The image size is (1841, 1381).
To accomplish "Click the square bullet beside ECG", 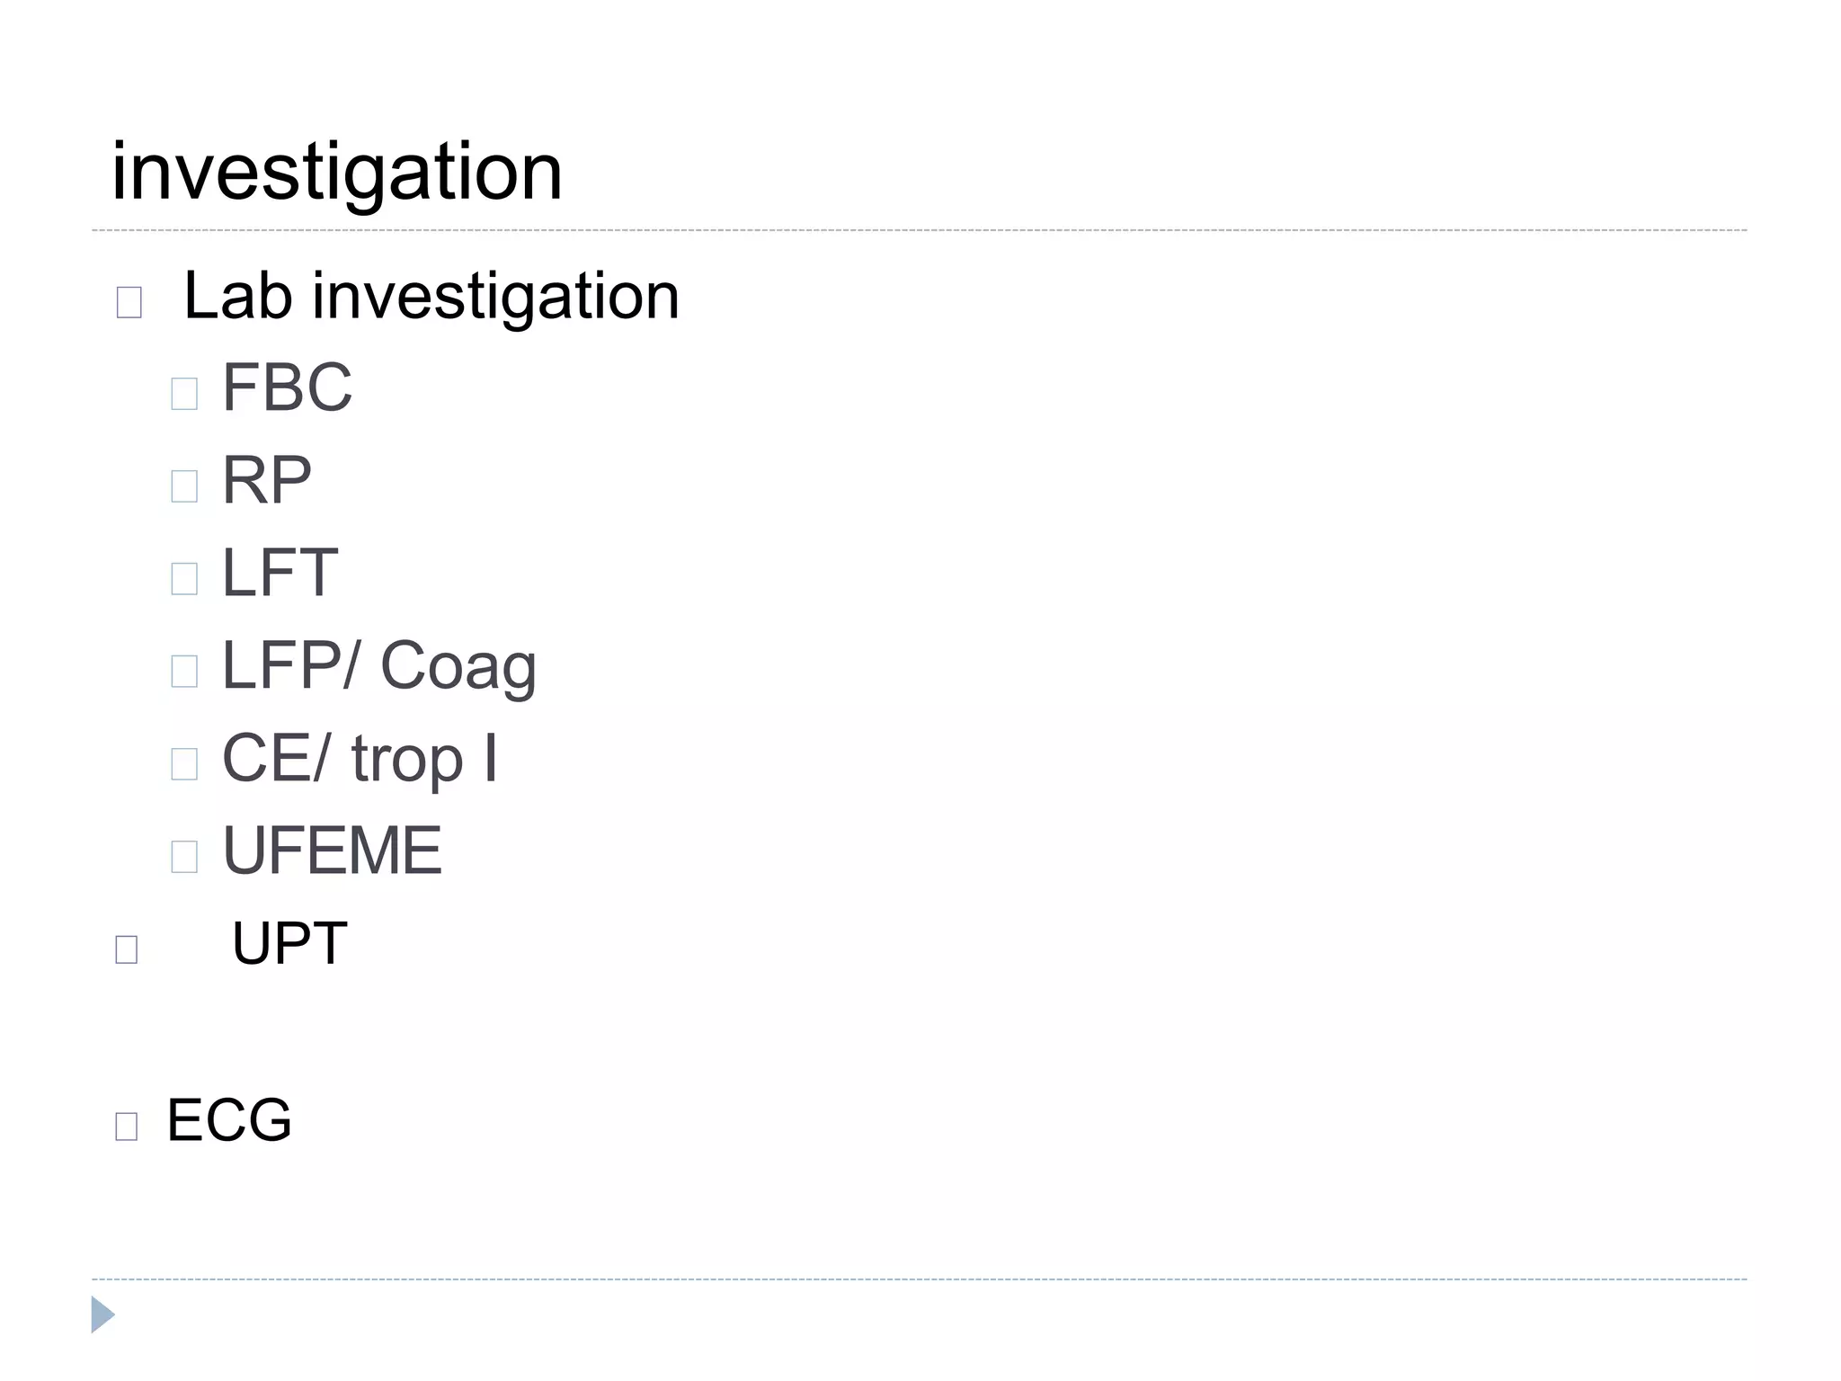I will 127,1126.
